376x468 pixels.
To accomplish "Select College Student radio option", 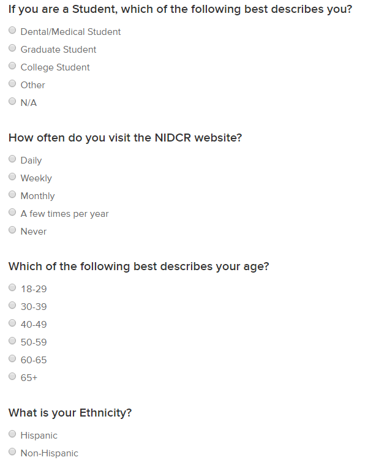I will coord(12,66).
